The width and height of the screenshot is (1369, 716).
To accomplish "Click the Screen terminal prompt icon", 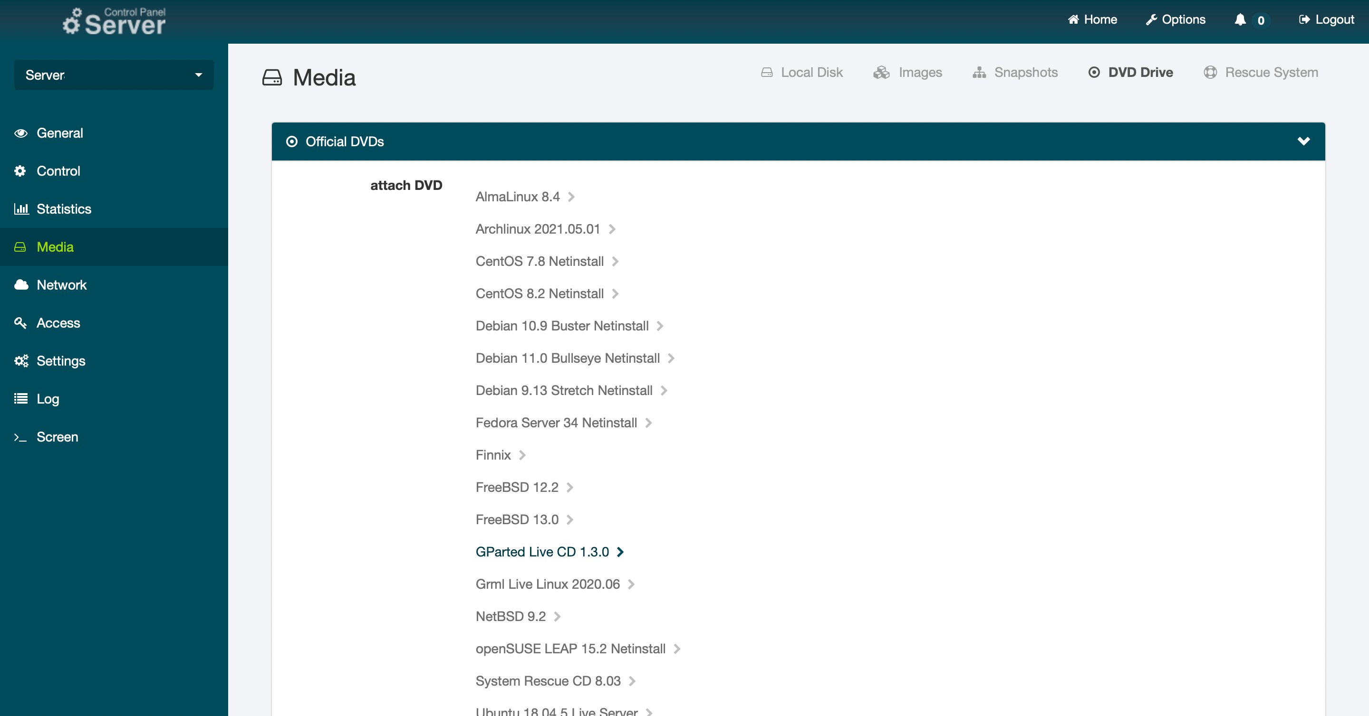I will 20,437.
